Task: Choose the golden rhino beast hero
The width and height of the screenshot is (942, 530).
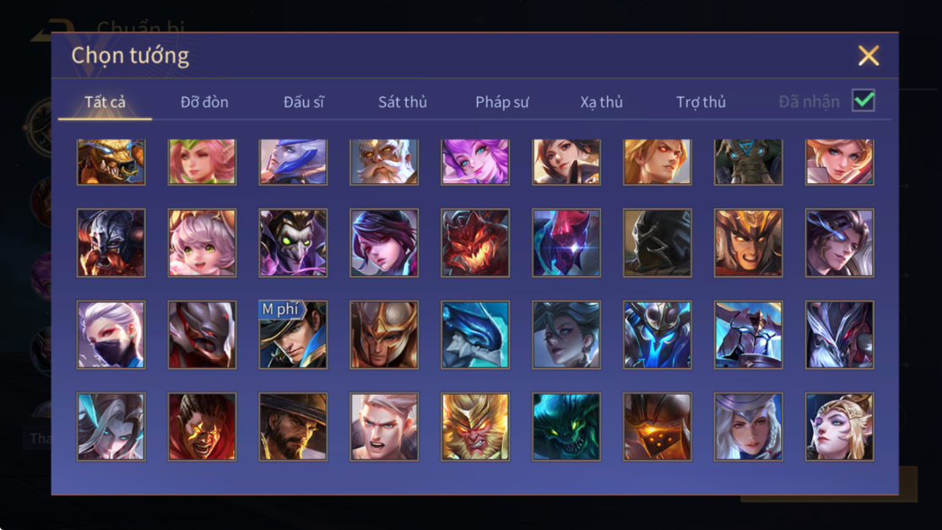Action: [x=111, y=162]
